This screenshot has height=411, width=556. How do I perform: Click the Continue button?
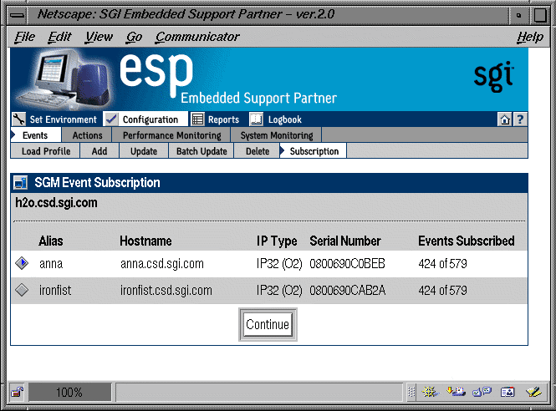[x=268, y=325]
